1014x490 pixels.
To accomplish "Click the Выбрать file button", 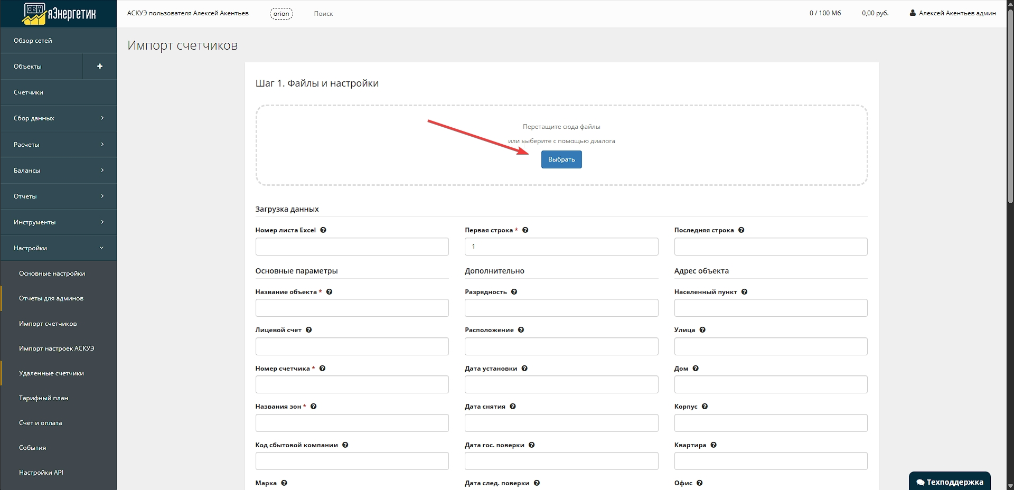I will click(x=561, y=159).
